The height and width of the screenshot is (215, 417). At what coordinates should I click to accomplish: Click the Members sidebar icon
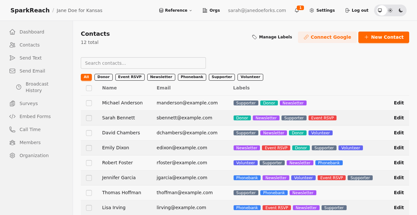point(12,142)
